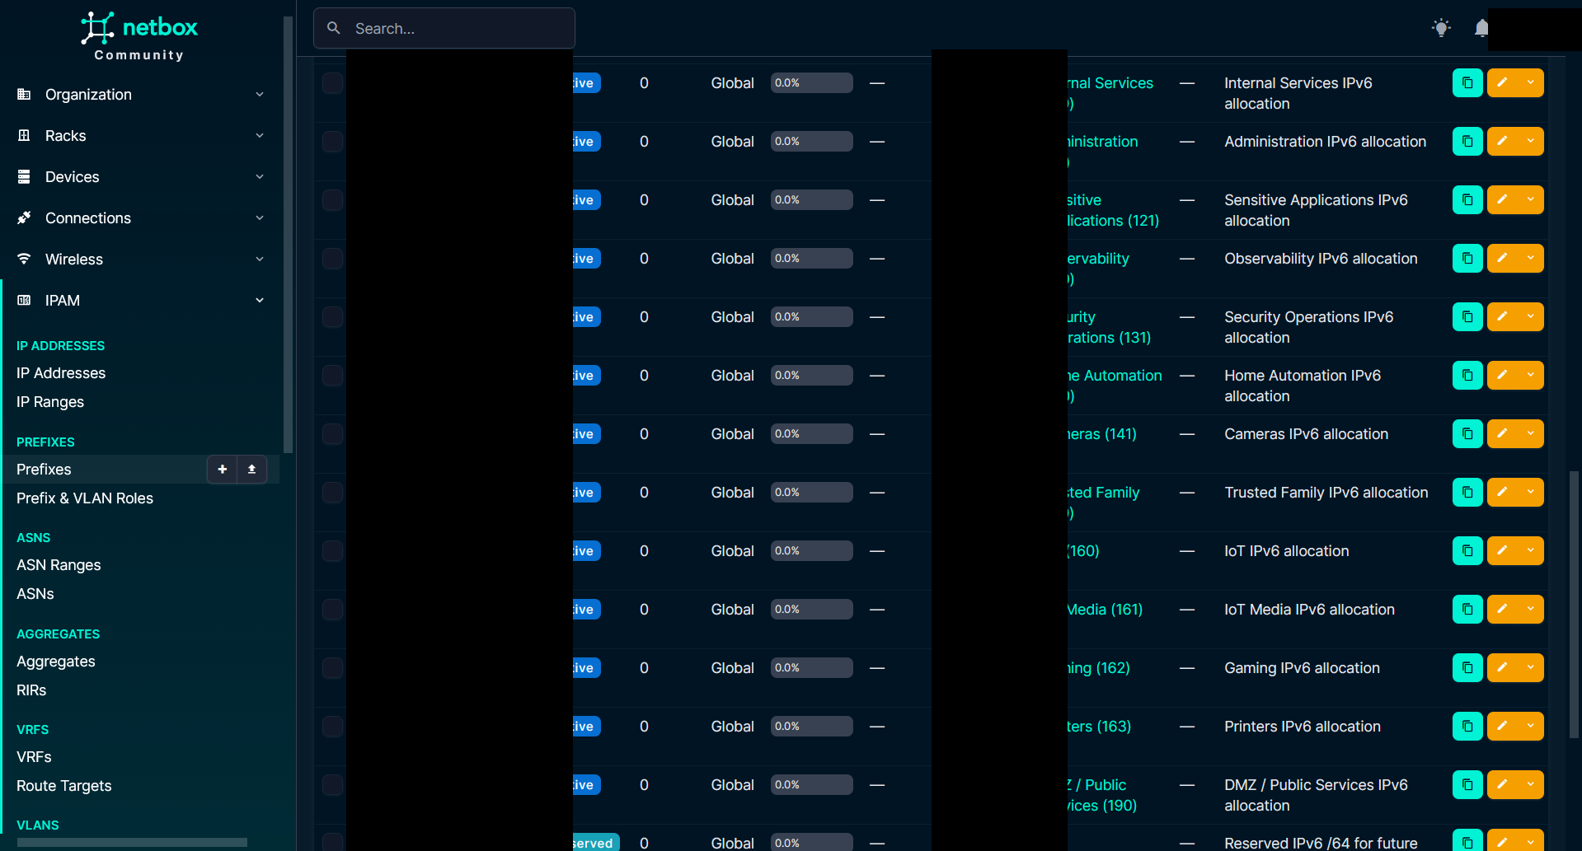Collapse the IPAM menu section
The height and width of the screenshot is (851, 1582).
[x=140, y=301]
